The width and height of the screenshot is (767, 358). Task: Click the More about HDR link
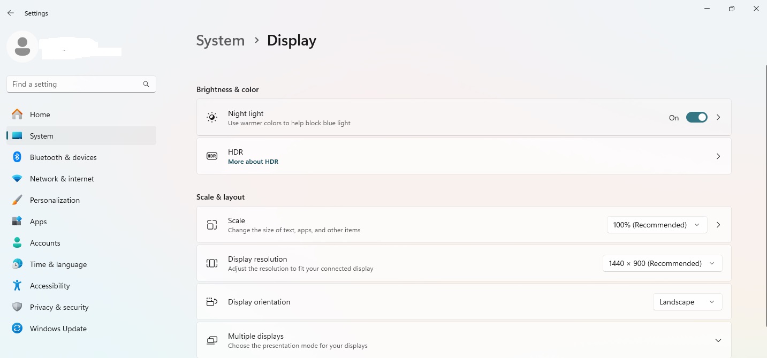coord(253,162)
